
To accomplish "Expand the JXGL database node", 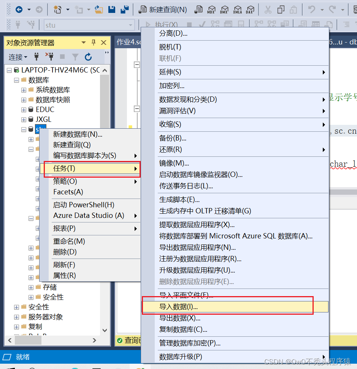I will (24, 120).
